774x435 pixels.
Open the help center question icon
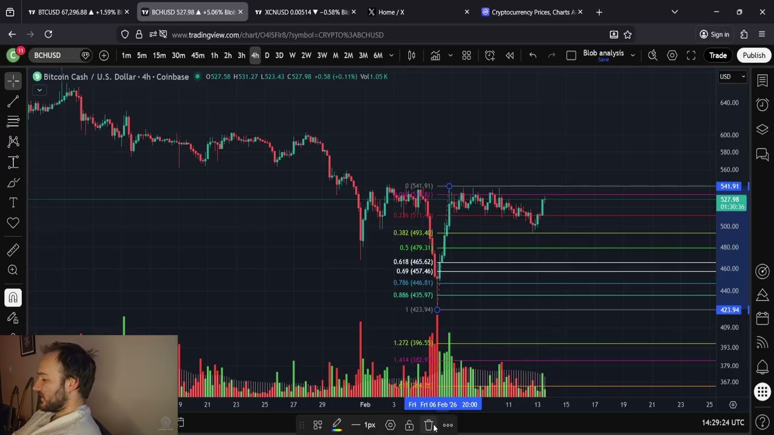(762, 422)
